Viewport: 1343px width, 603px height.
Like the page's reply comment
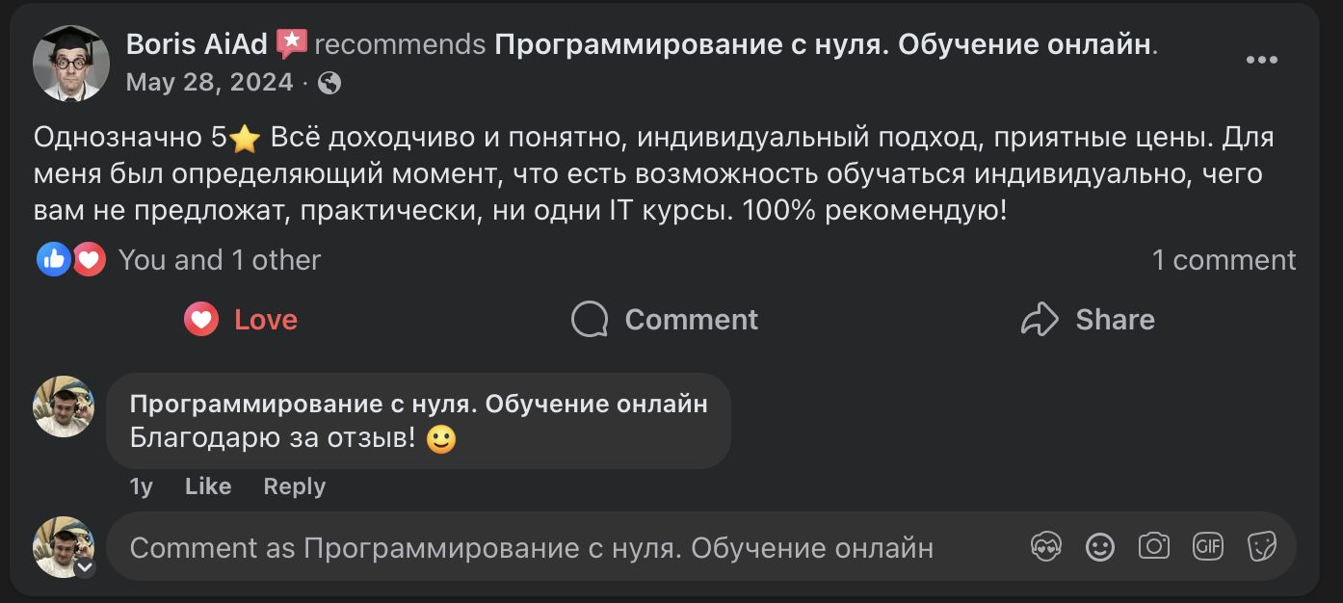tap(207, 486)
